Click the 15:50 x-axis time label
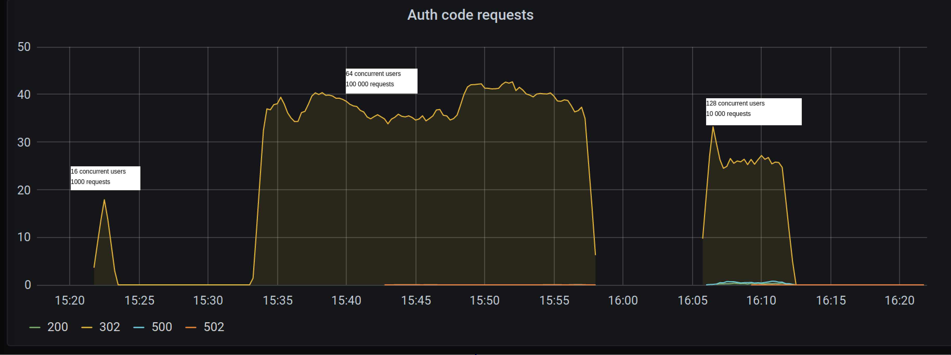 485,300
